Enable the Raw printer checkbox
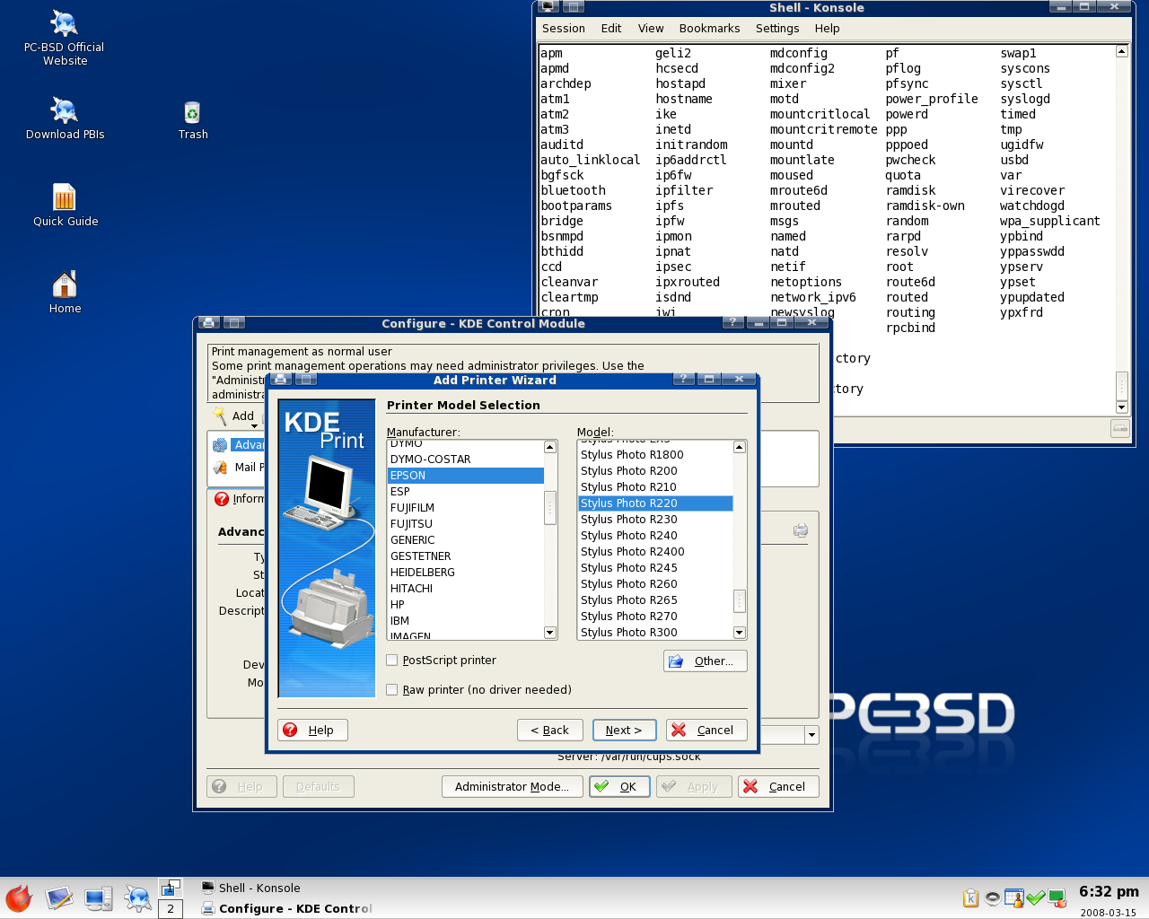The width and height of the screenshot is (1149, 919). point(392,690)
